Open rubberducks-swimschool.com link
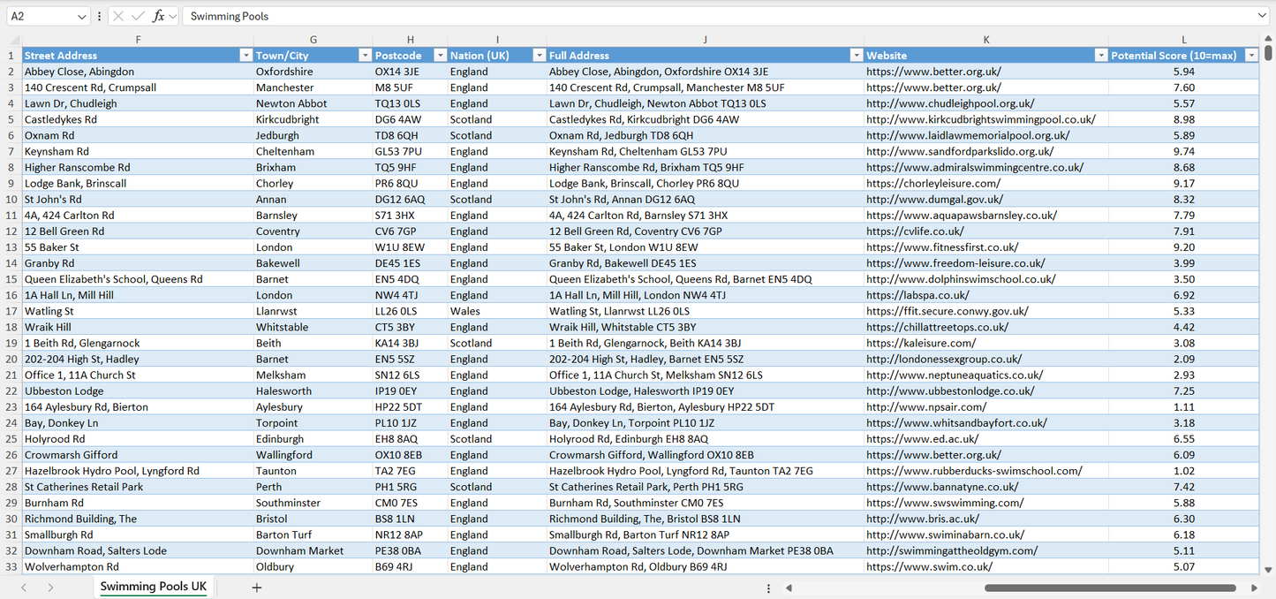1276x599 pixels. pyautogui.click(x=974, y=471)
